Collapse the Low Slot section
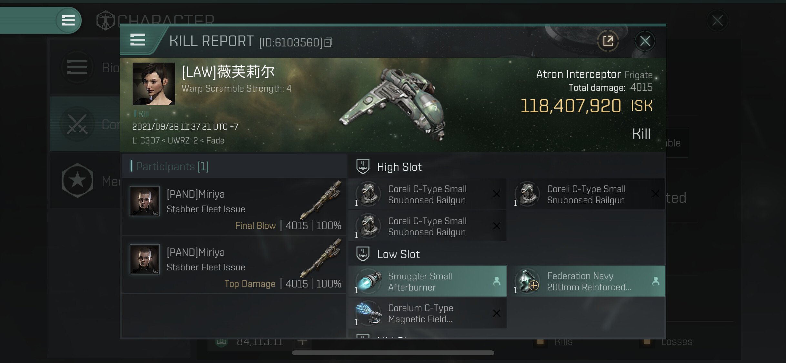Viewport: 786px width, 363px height. click(398, 254)
